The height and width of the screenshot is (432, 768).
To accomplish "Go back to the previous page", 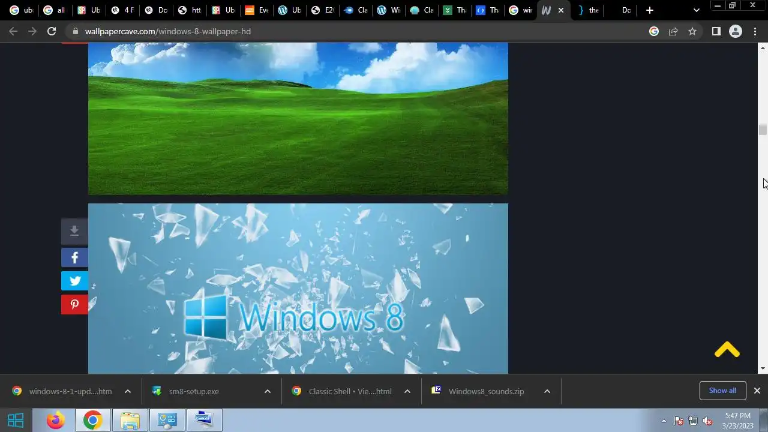I will coord(13,31).
